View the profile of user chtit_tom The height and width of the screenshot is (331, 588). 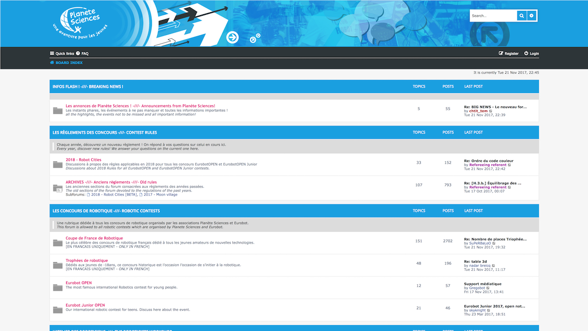[478, 111]
